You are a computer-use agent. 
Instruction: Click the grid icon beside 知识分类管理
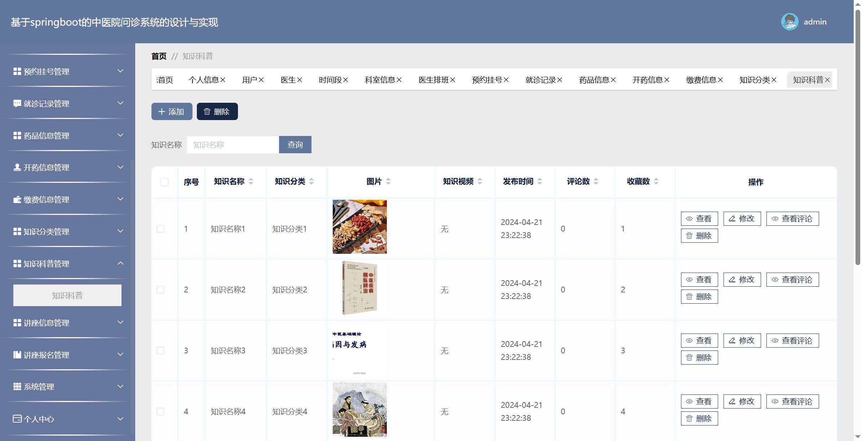click(17, 231)
